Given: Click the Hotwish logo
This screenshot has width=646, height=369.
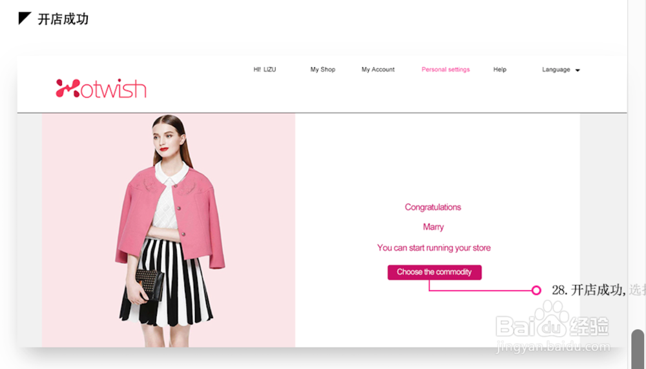Looking at the screenshot, I should point(101,88).
